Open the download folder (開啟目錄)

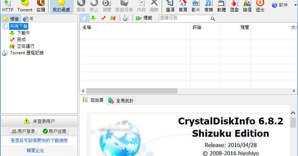[x=124, y=6]
